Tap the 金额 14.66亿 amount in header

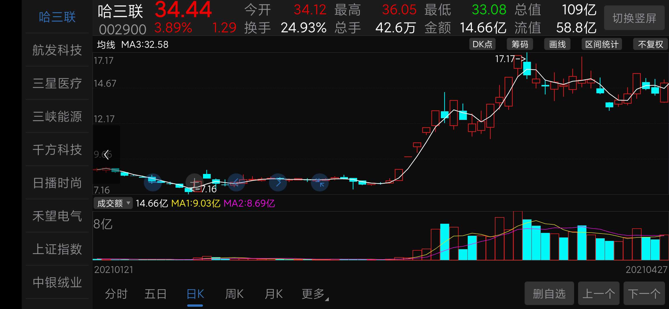pos(465,28)
